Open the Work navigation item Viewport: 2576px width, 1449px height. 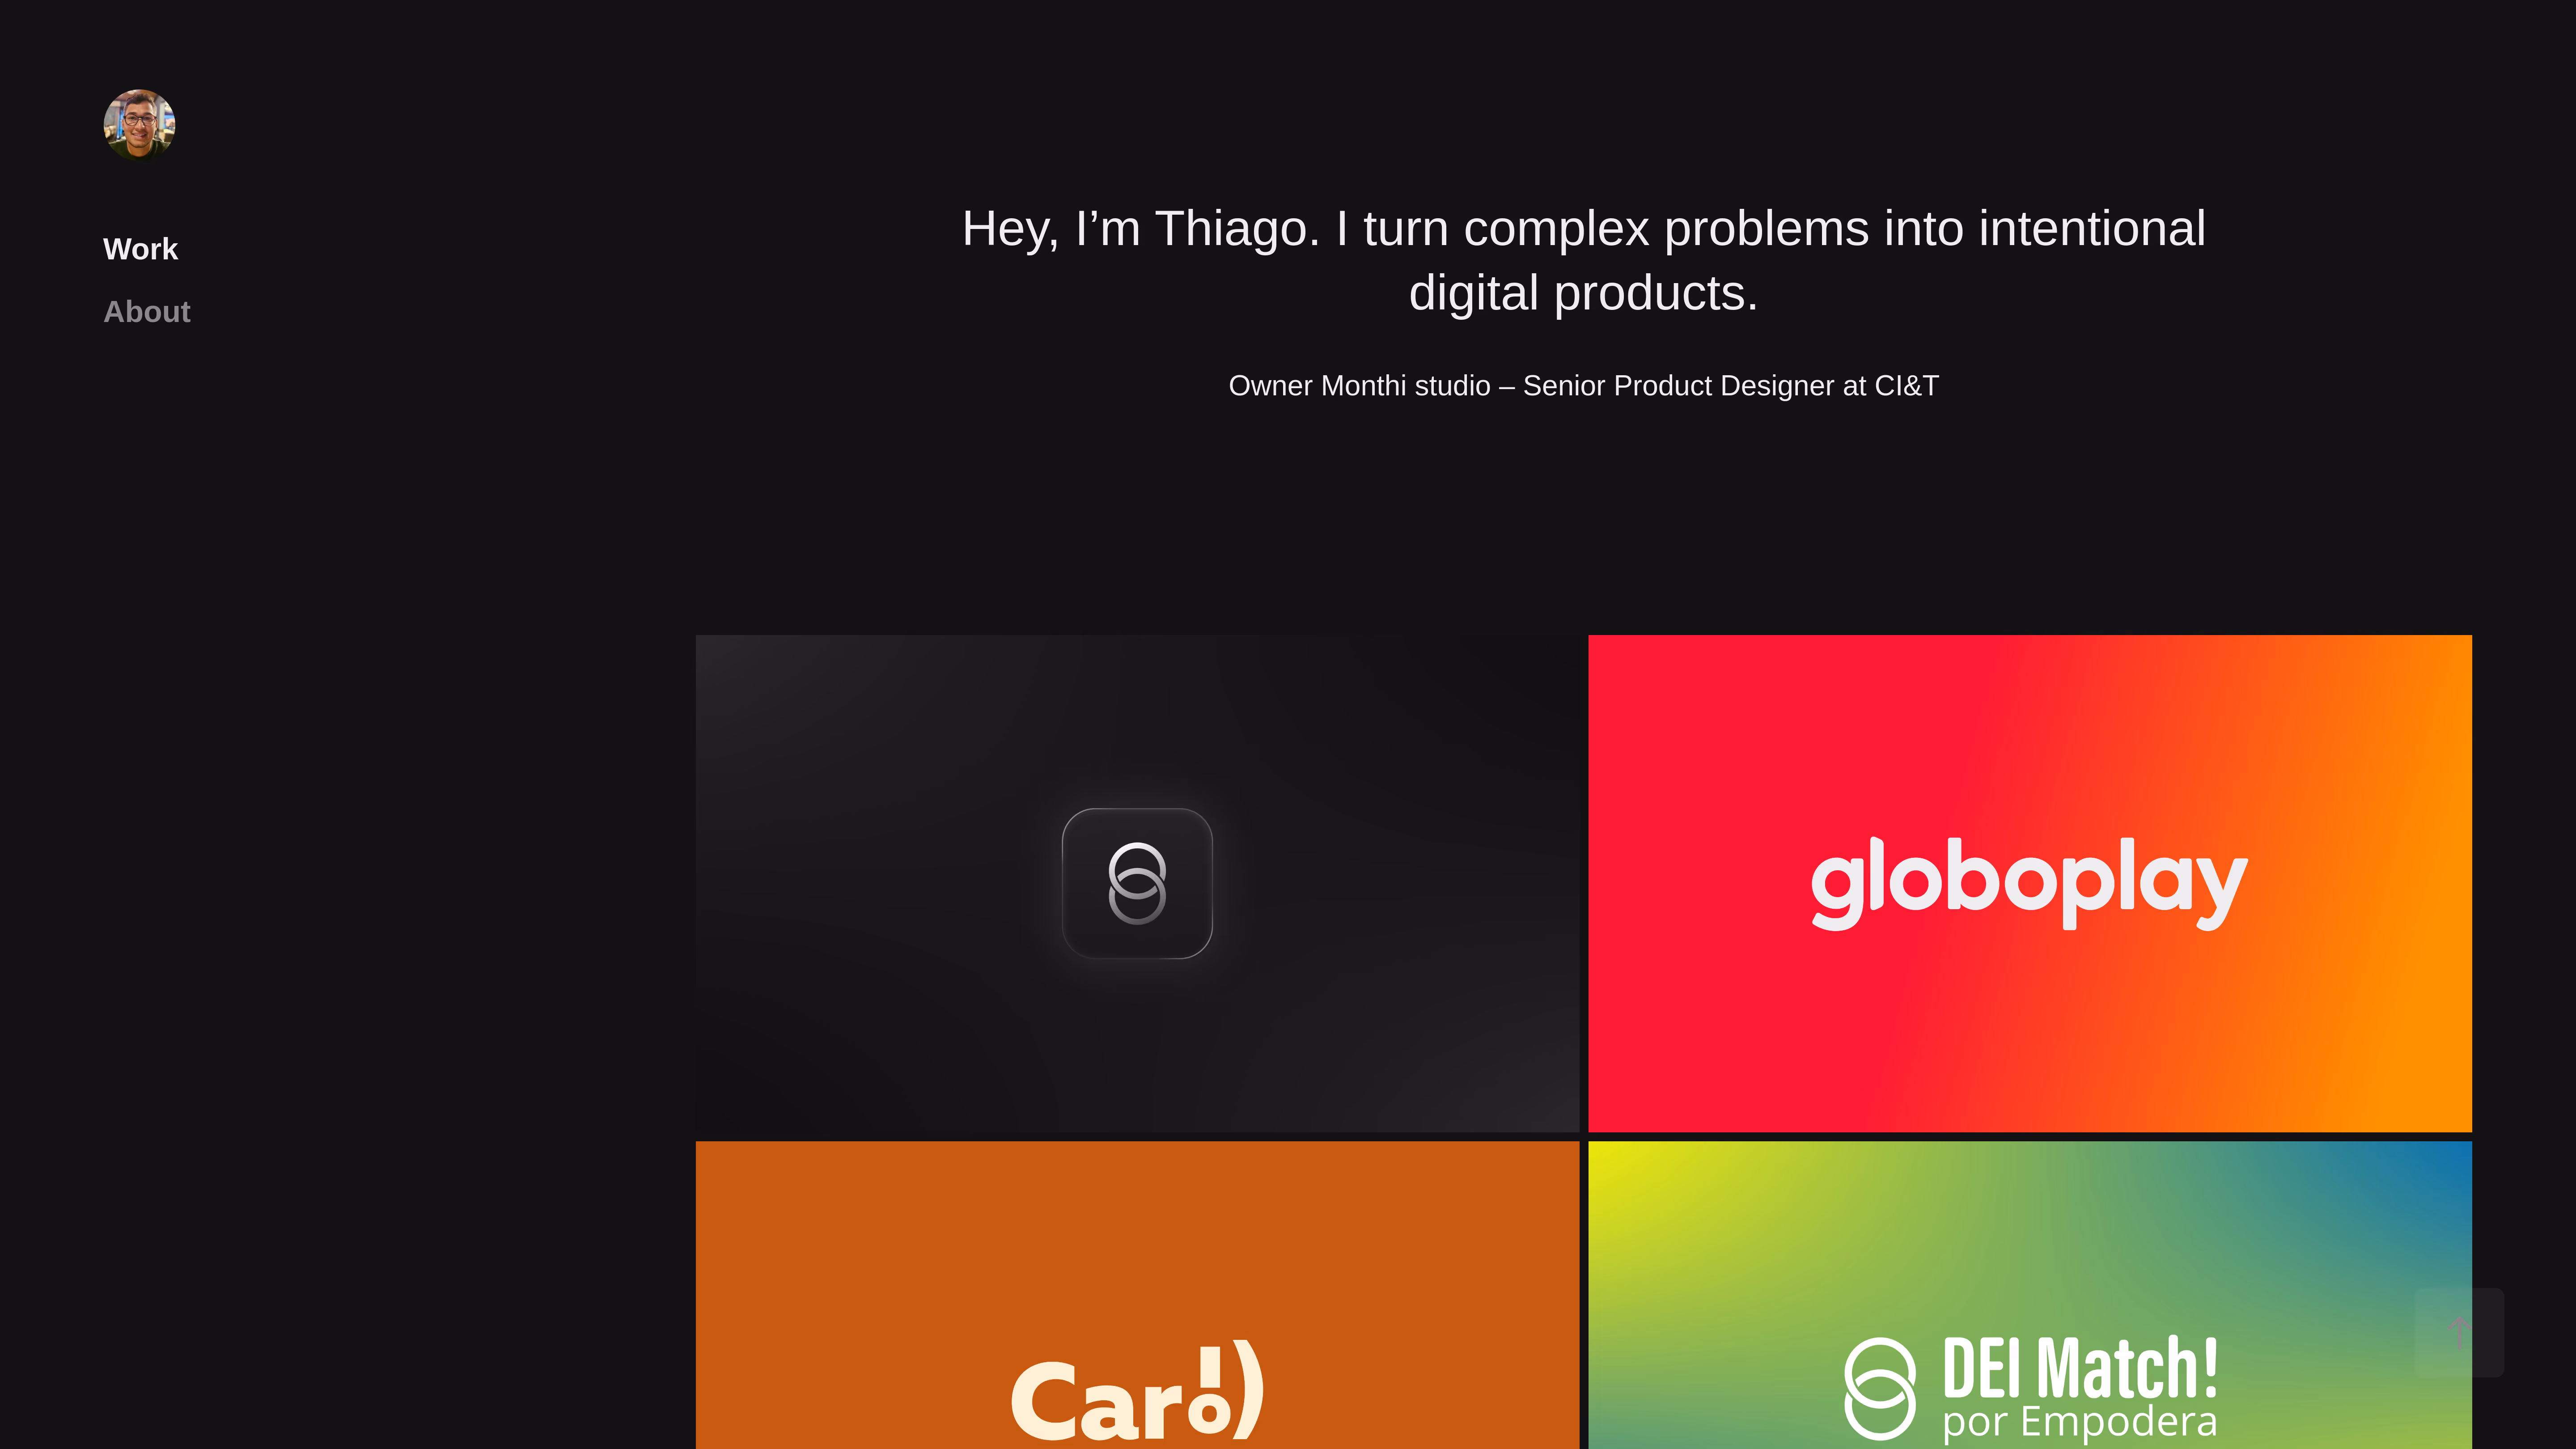click(141, 249)
